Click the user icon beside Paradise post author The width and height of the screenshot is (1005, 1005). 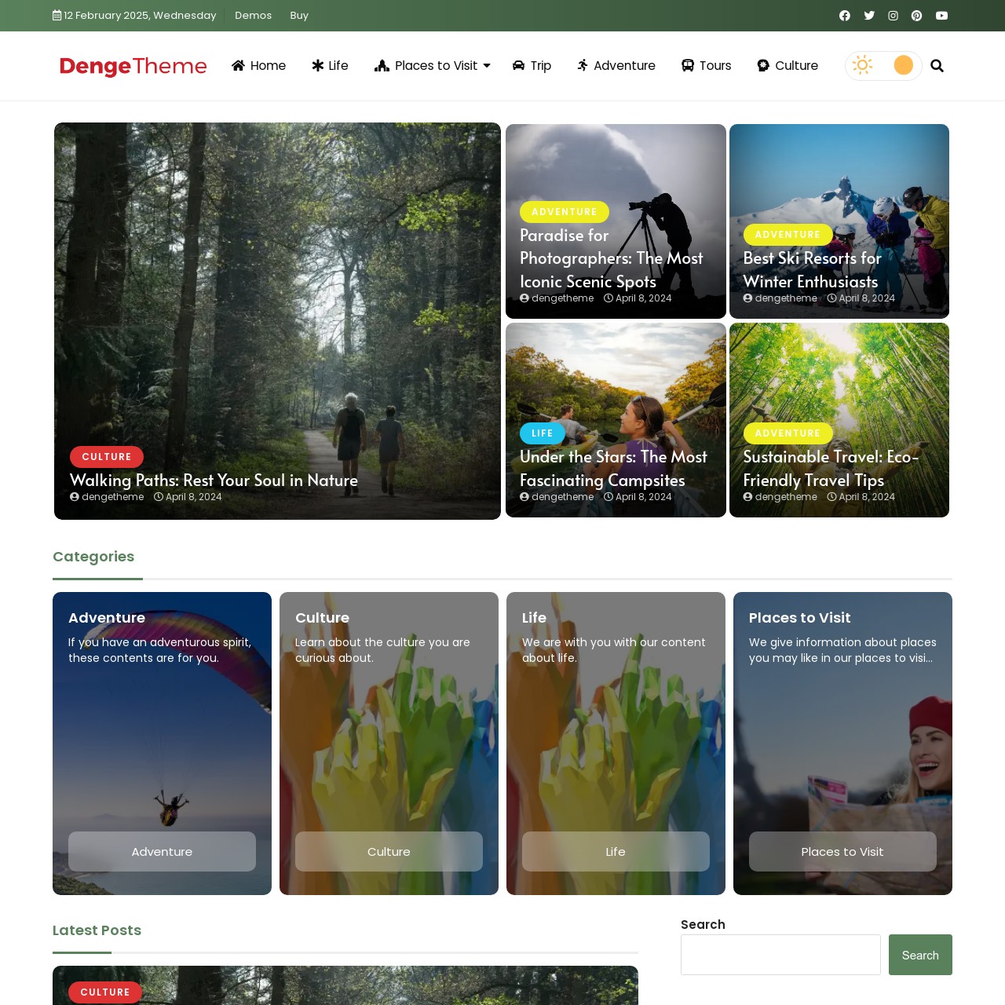click(x=524, y=298)
